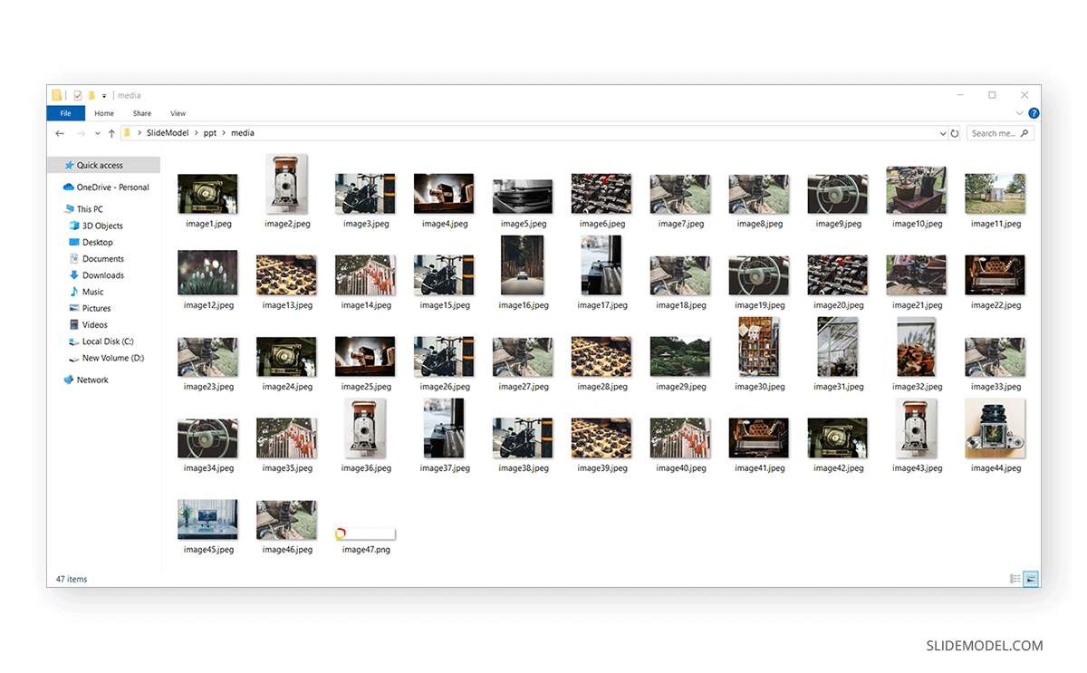The height and width of the screenshot is (673, 1087).
Task: Expand the address bar history dropdown
Action: [942, 132]
